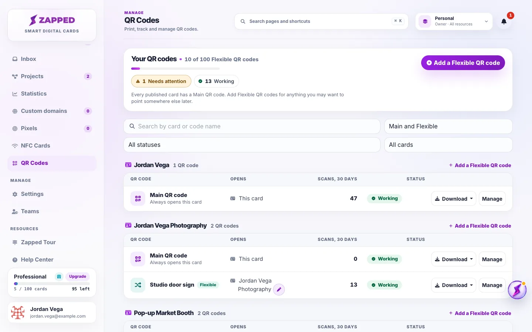Viewport: 532px width, 332px height.
Task: Click the cards usage progress bar under Professional
Action: point(52,284)
